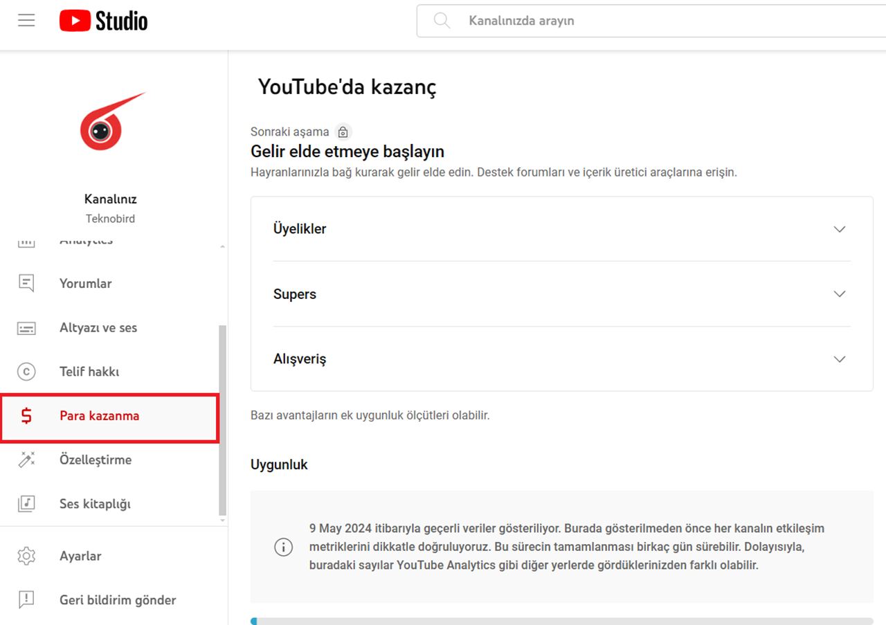Open the hamburger navigation menu
Viewport: 886px width, 625px height.
[26, 21]
